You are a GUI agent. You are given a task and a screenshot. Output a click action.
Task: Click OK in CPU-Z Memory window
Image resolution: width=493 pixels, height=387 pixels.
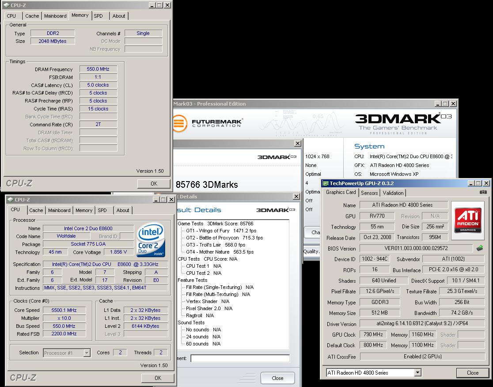click(x=154, y=184)
